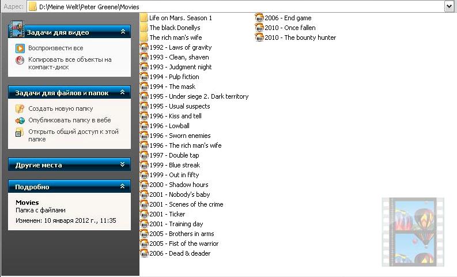The image size is (457, 277).
Task: Select 2010 - The bounty hunter file icon
Action: click(x=259, y=38)
